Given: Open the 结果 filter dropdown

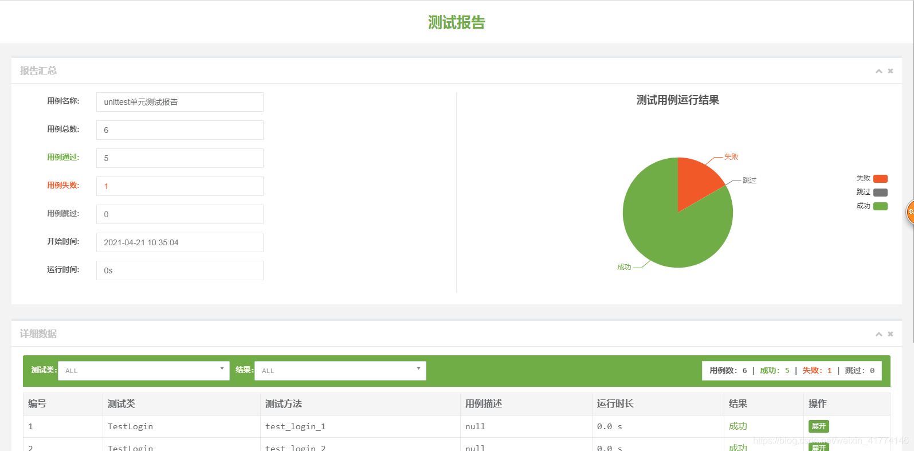Looking at the screenshot, I should pos(340,371).
